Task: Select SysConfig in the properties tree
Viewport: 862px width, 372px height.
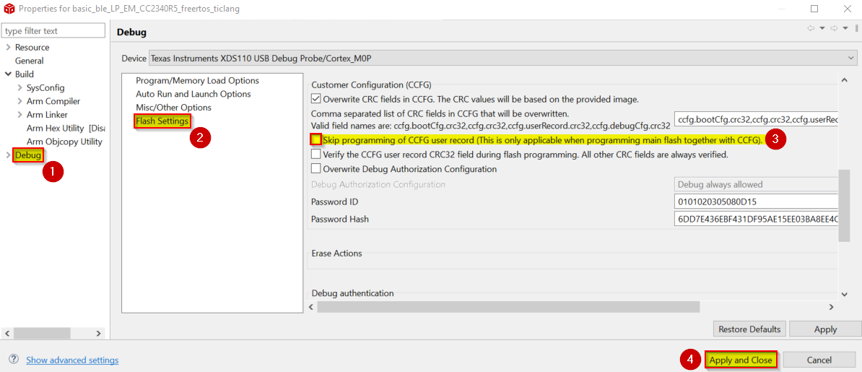Action: [x=45, y=87]
